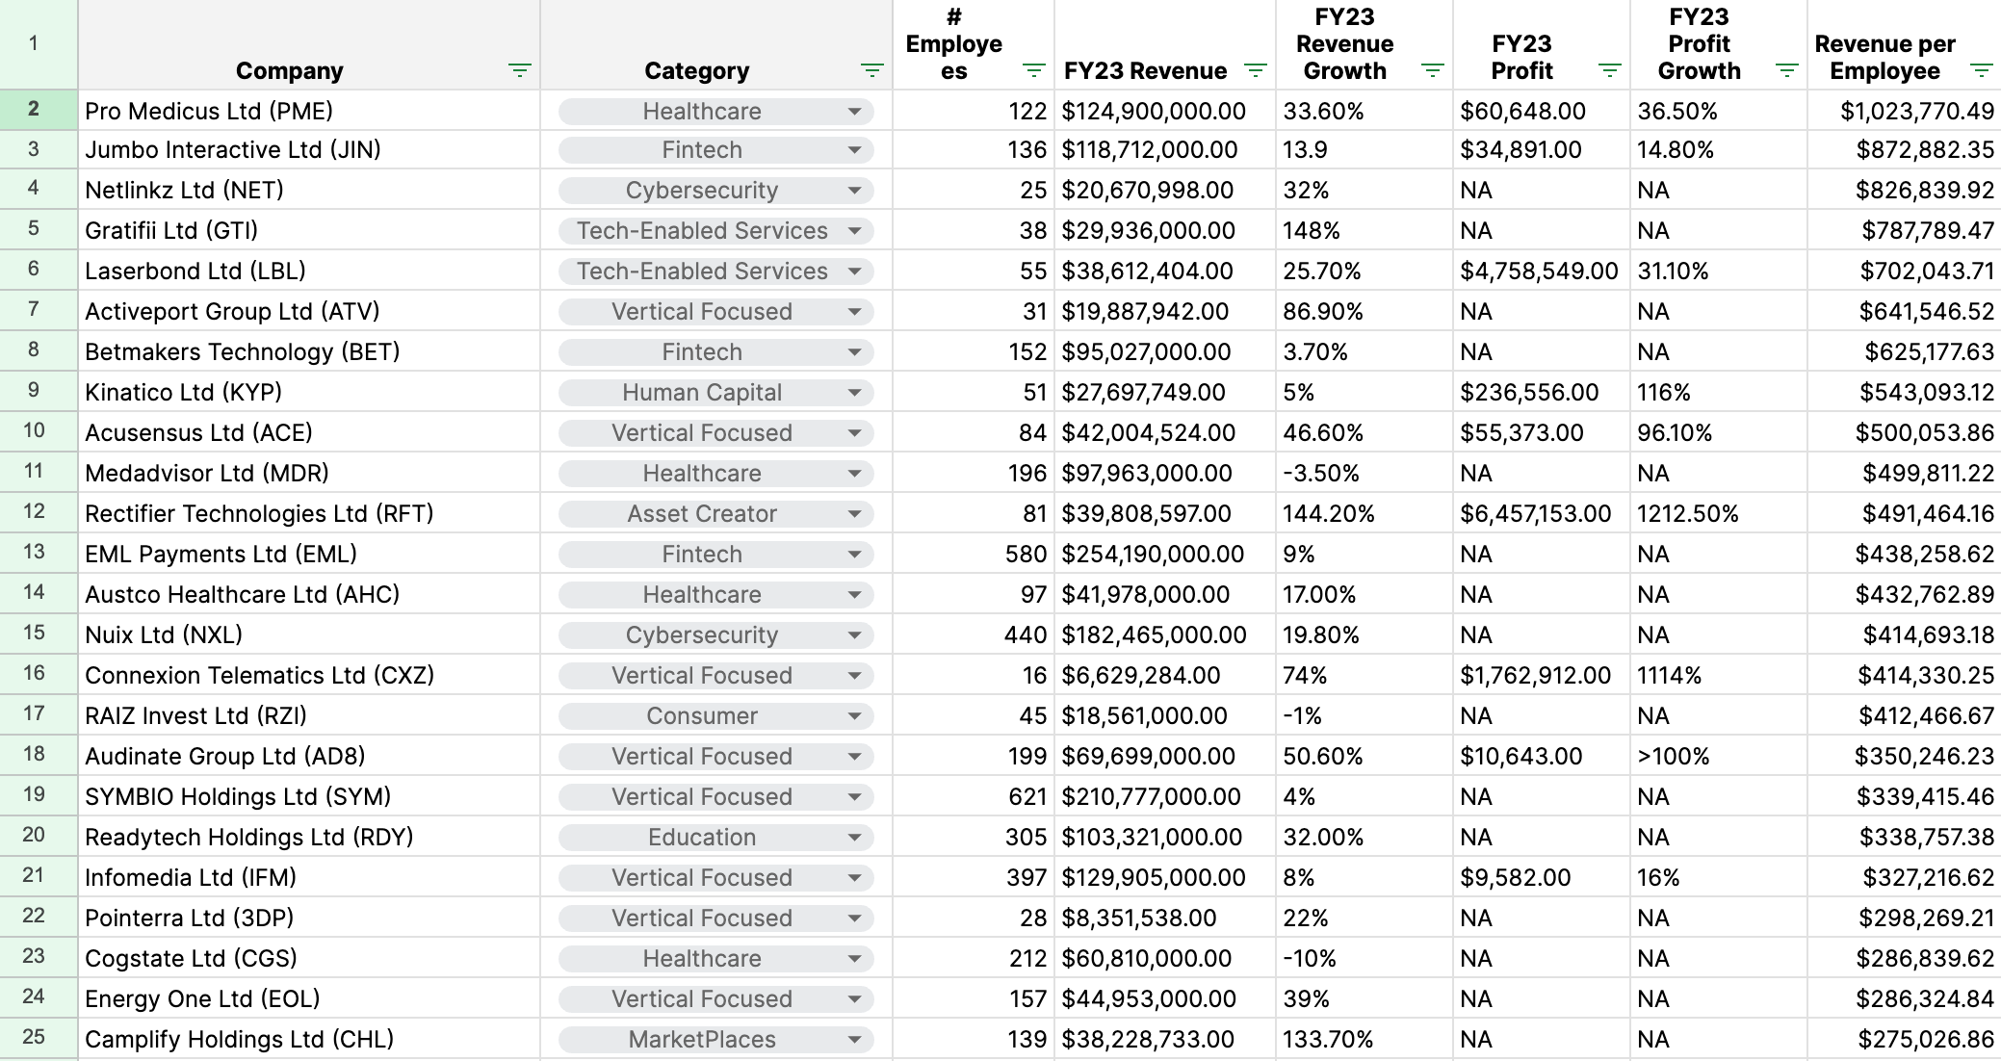The height and width of the screenshot is (1061, 2001).
Task: Select employees cell 580
Action: tap(974, 555)
